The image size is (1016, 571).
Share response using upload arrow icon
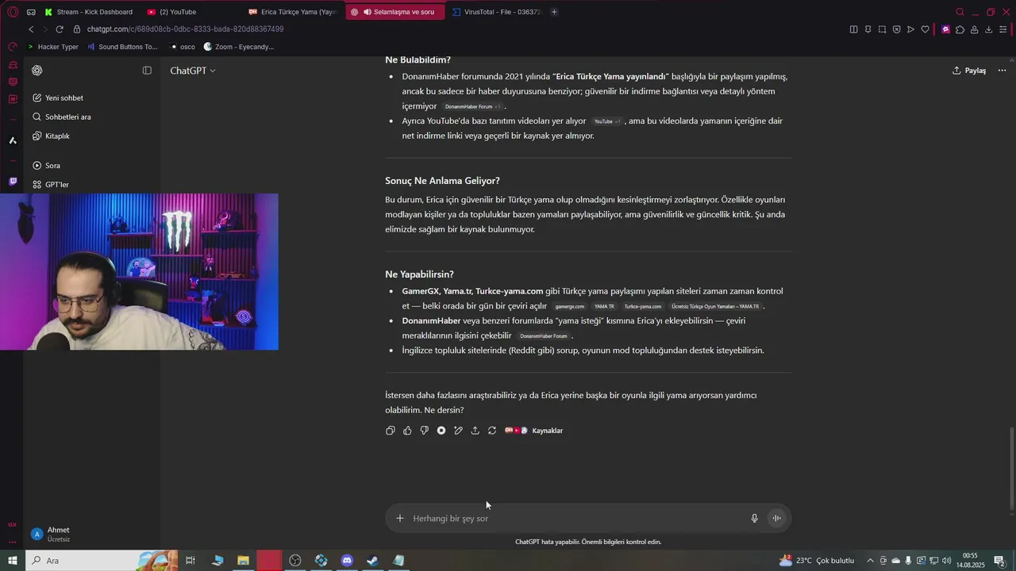(475, 431)
